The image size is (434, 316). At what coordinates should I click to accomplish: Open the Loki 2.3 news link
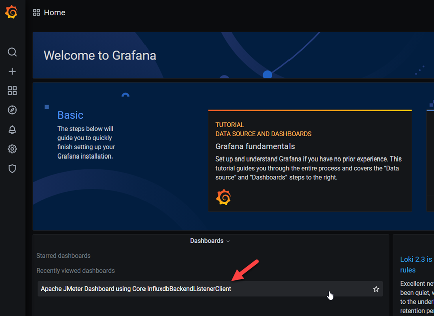tap(417, 264)
